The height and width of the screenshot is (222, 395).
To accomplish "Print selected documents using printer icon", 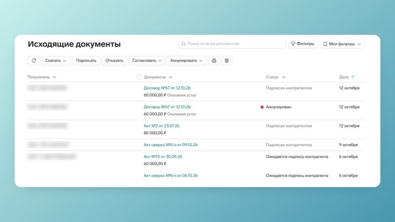I will [214, 60].
